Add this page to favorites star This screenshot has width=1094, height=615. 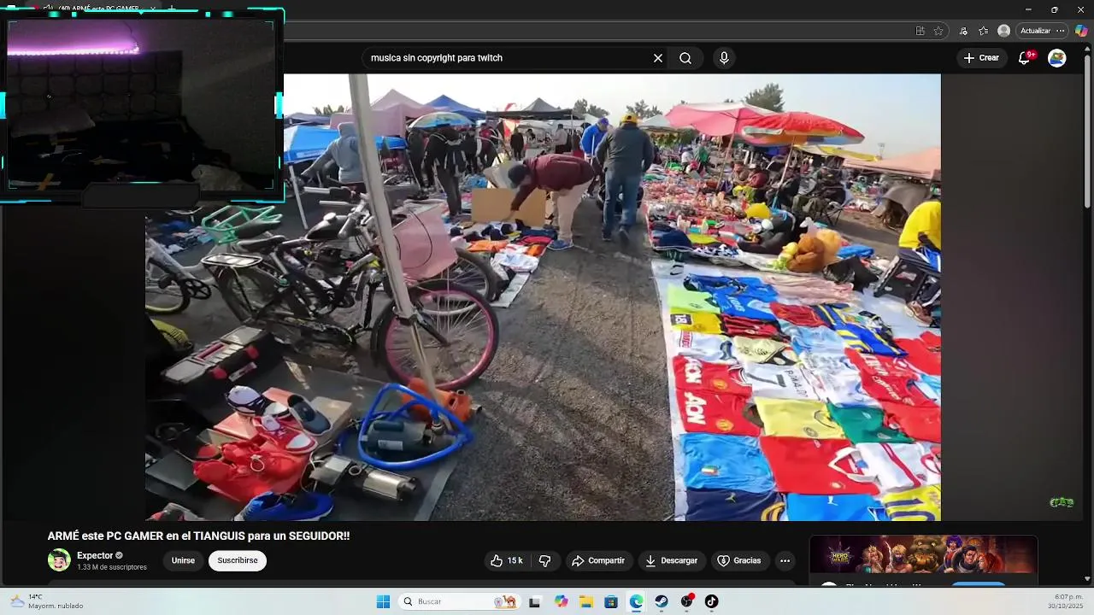point(938,31)
